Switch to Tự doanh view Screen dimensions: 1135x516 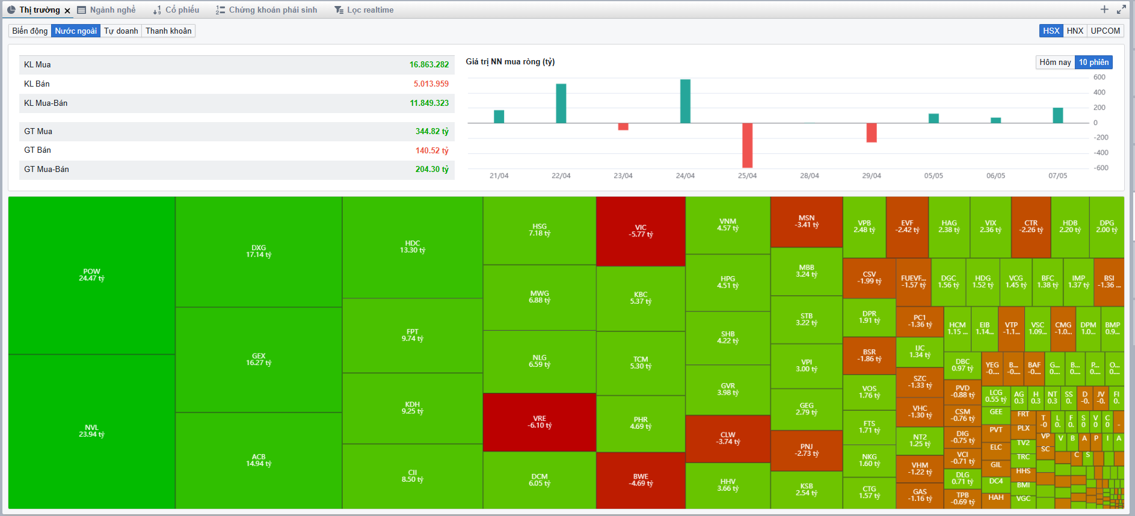tap(121, 31)
